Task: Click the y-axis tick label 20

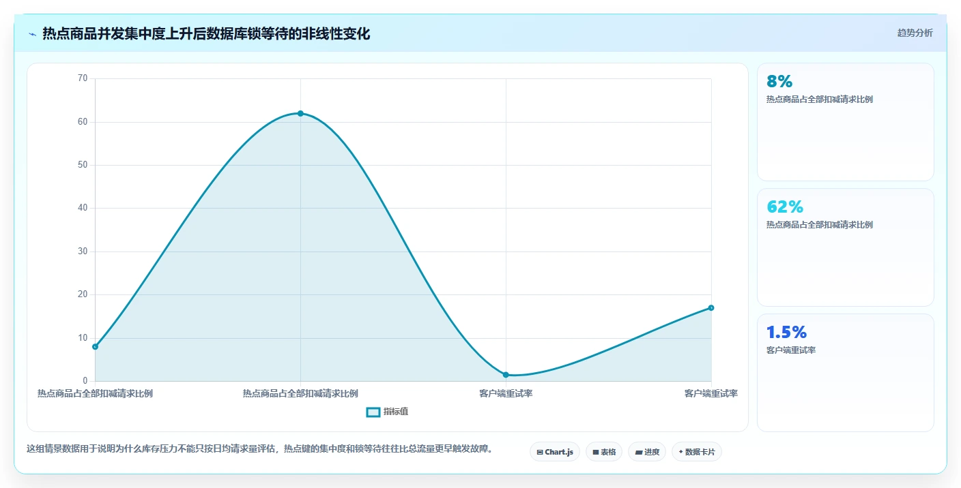Action: click(83, 294)
